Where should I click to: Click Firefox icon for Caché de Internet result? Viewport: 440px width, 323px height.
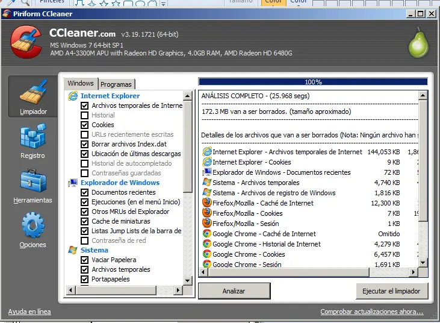click(207, 203)
